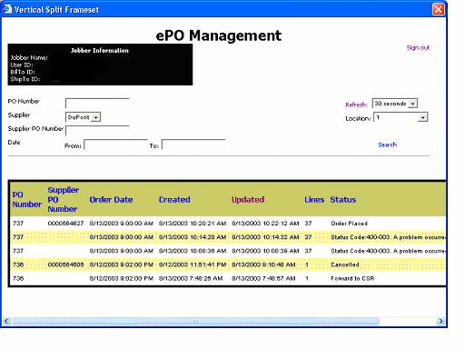Viewport: 465px width, 349px height.
Task: Click the horizontal scrollbar left arrow
Action: point(6,321)
